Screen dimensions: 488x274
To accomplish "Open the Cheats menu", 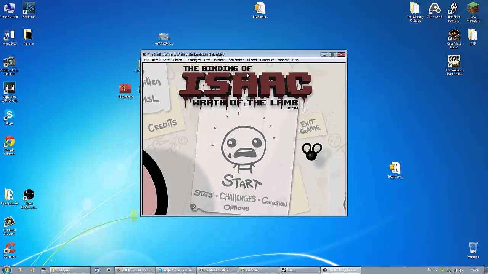I will tap(178, 60).
